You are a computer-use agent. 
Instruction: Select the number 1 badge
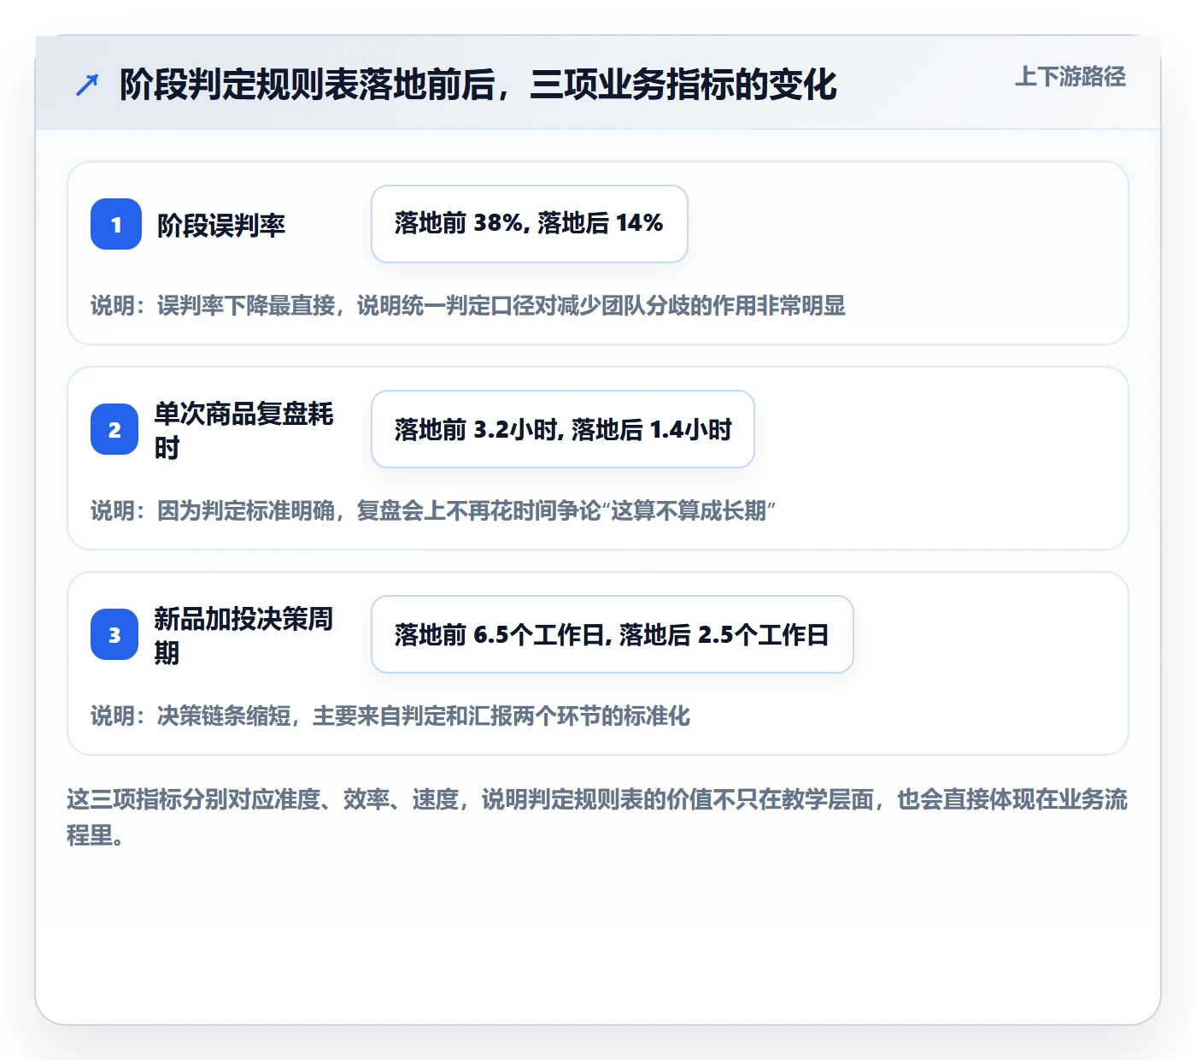pos(116,224)
